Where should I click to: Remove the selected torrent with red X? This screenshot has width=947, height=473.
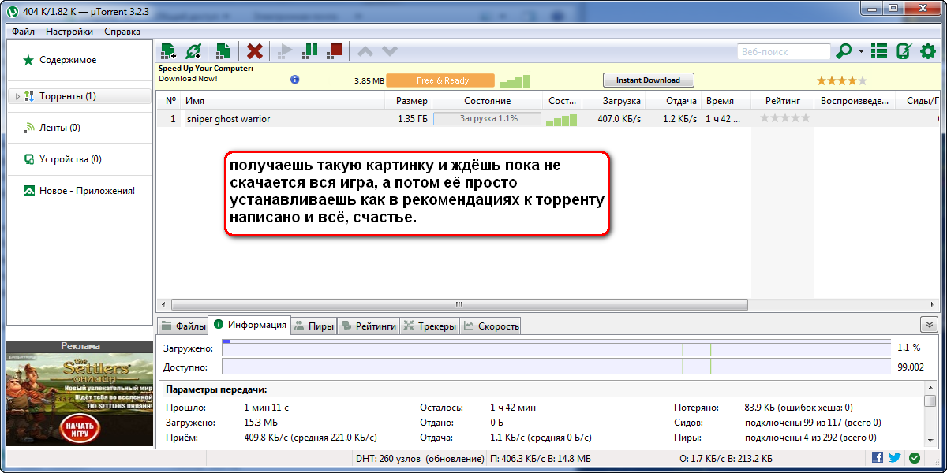tap(254, 51)
